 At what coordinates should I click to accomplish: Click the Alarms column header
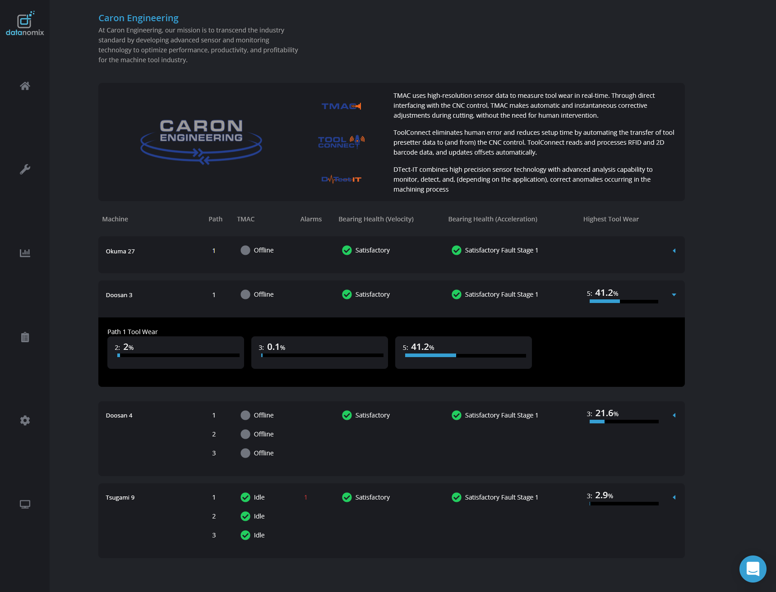tap(311, 219)
